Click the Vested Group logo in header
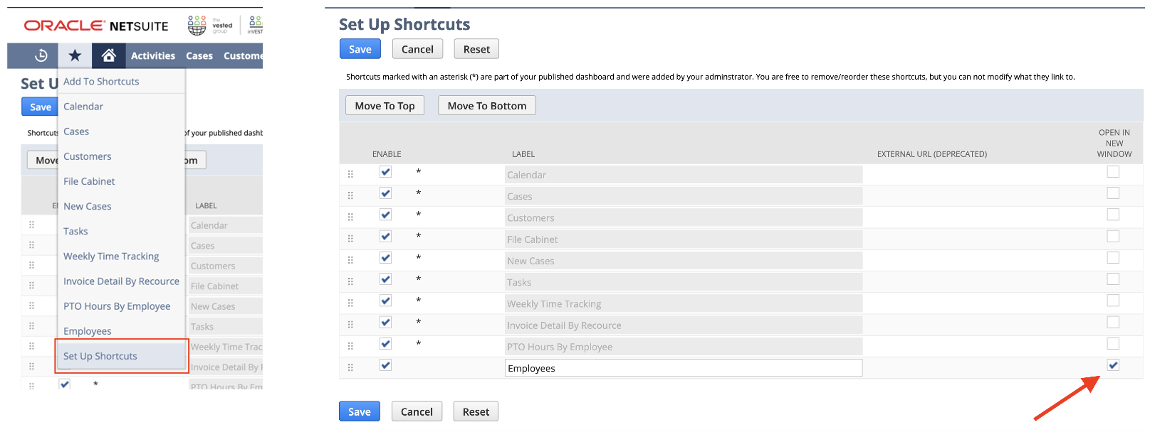This screenshot has height=432, width=1155. pyautogui.click(x=210, y=26)
